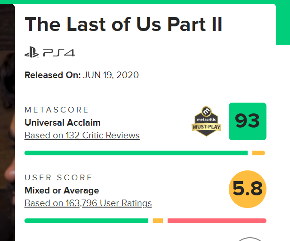Click the PlayStation logo icon

pyautogui.click(x=32, y=52)
